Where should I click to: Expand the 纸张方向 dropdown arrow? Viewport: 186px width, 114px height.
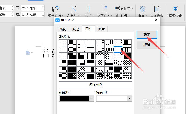click(x=62, y=16)
